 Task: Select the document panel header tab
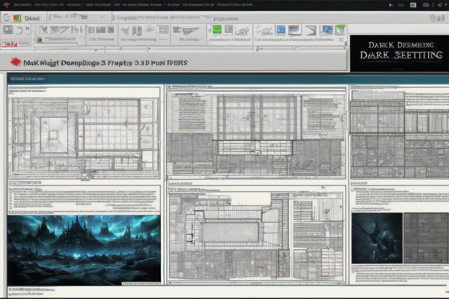(x=27, y=79)
